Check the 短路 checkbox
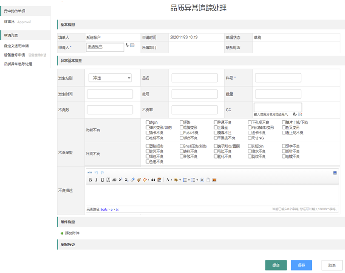Screen dimensions: 345x273 click(182, 122)
